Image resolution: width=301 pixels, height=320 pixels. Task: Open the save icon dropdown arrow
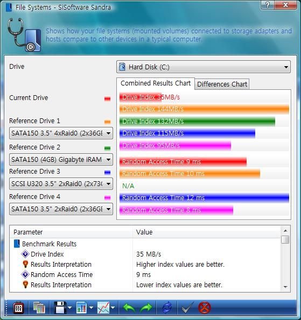pyautogui.click(x=70, y=308)
